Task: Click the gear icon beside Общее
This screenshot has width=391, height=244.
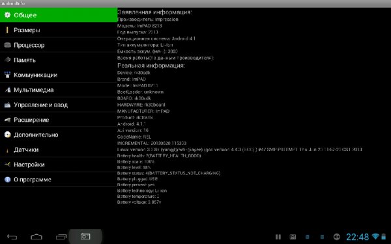Action: pyautogui.click(x=7, y=15)
